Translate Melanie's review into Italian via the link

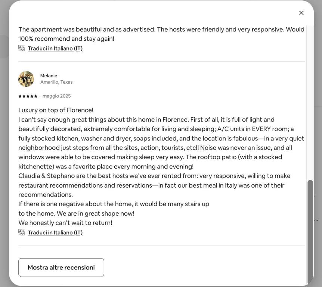(55, 232)
